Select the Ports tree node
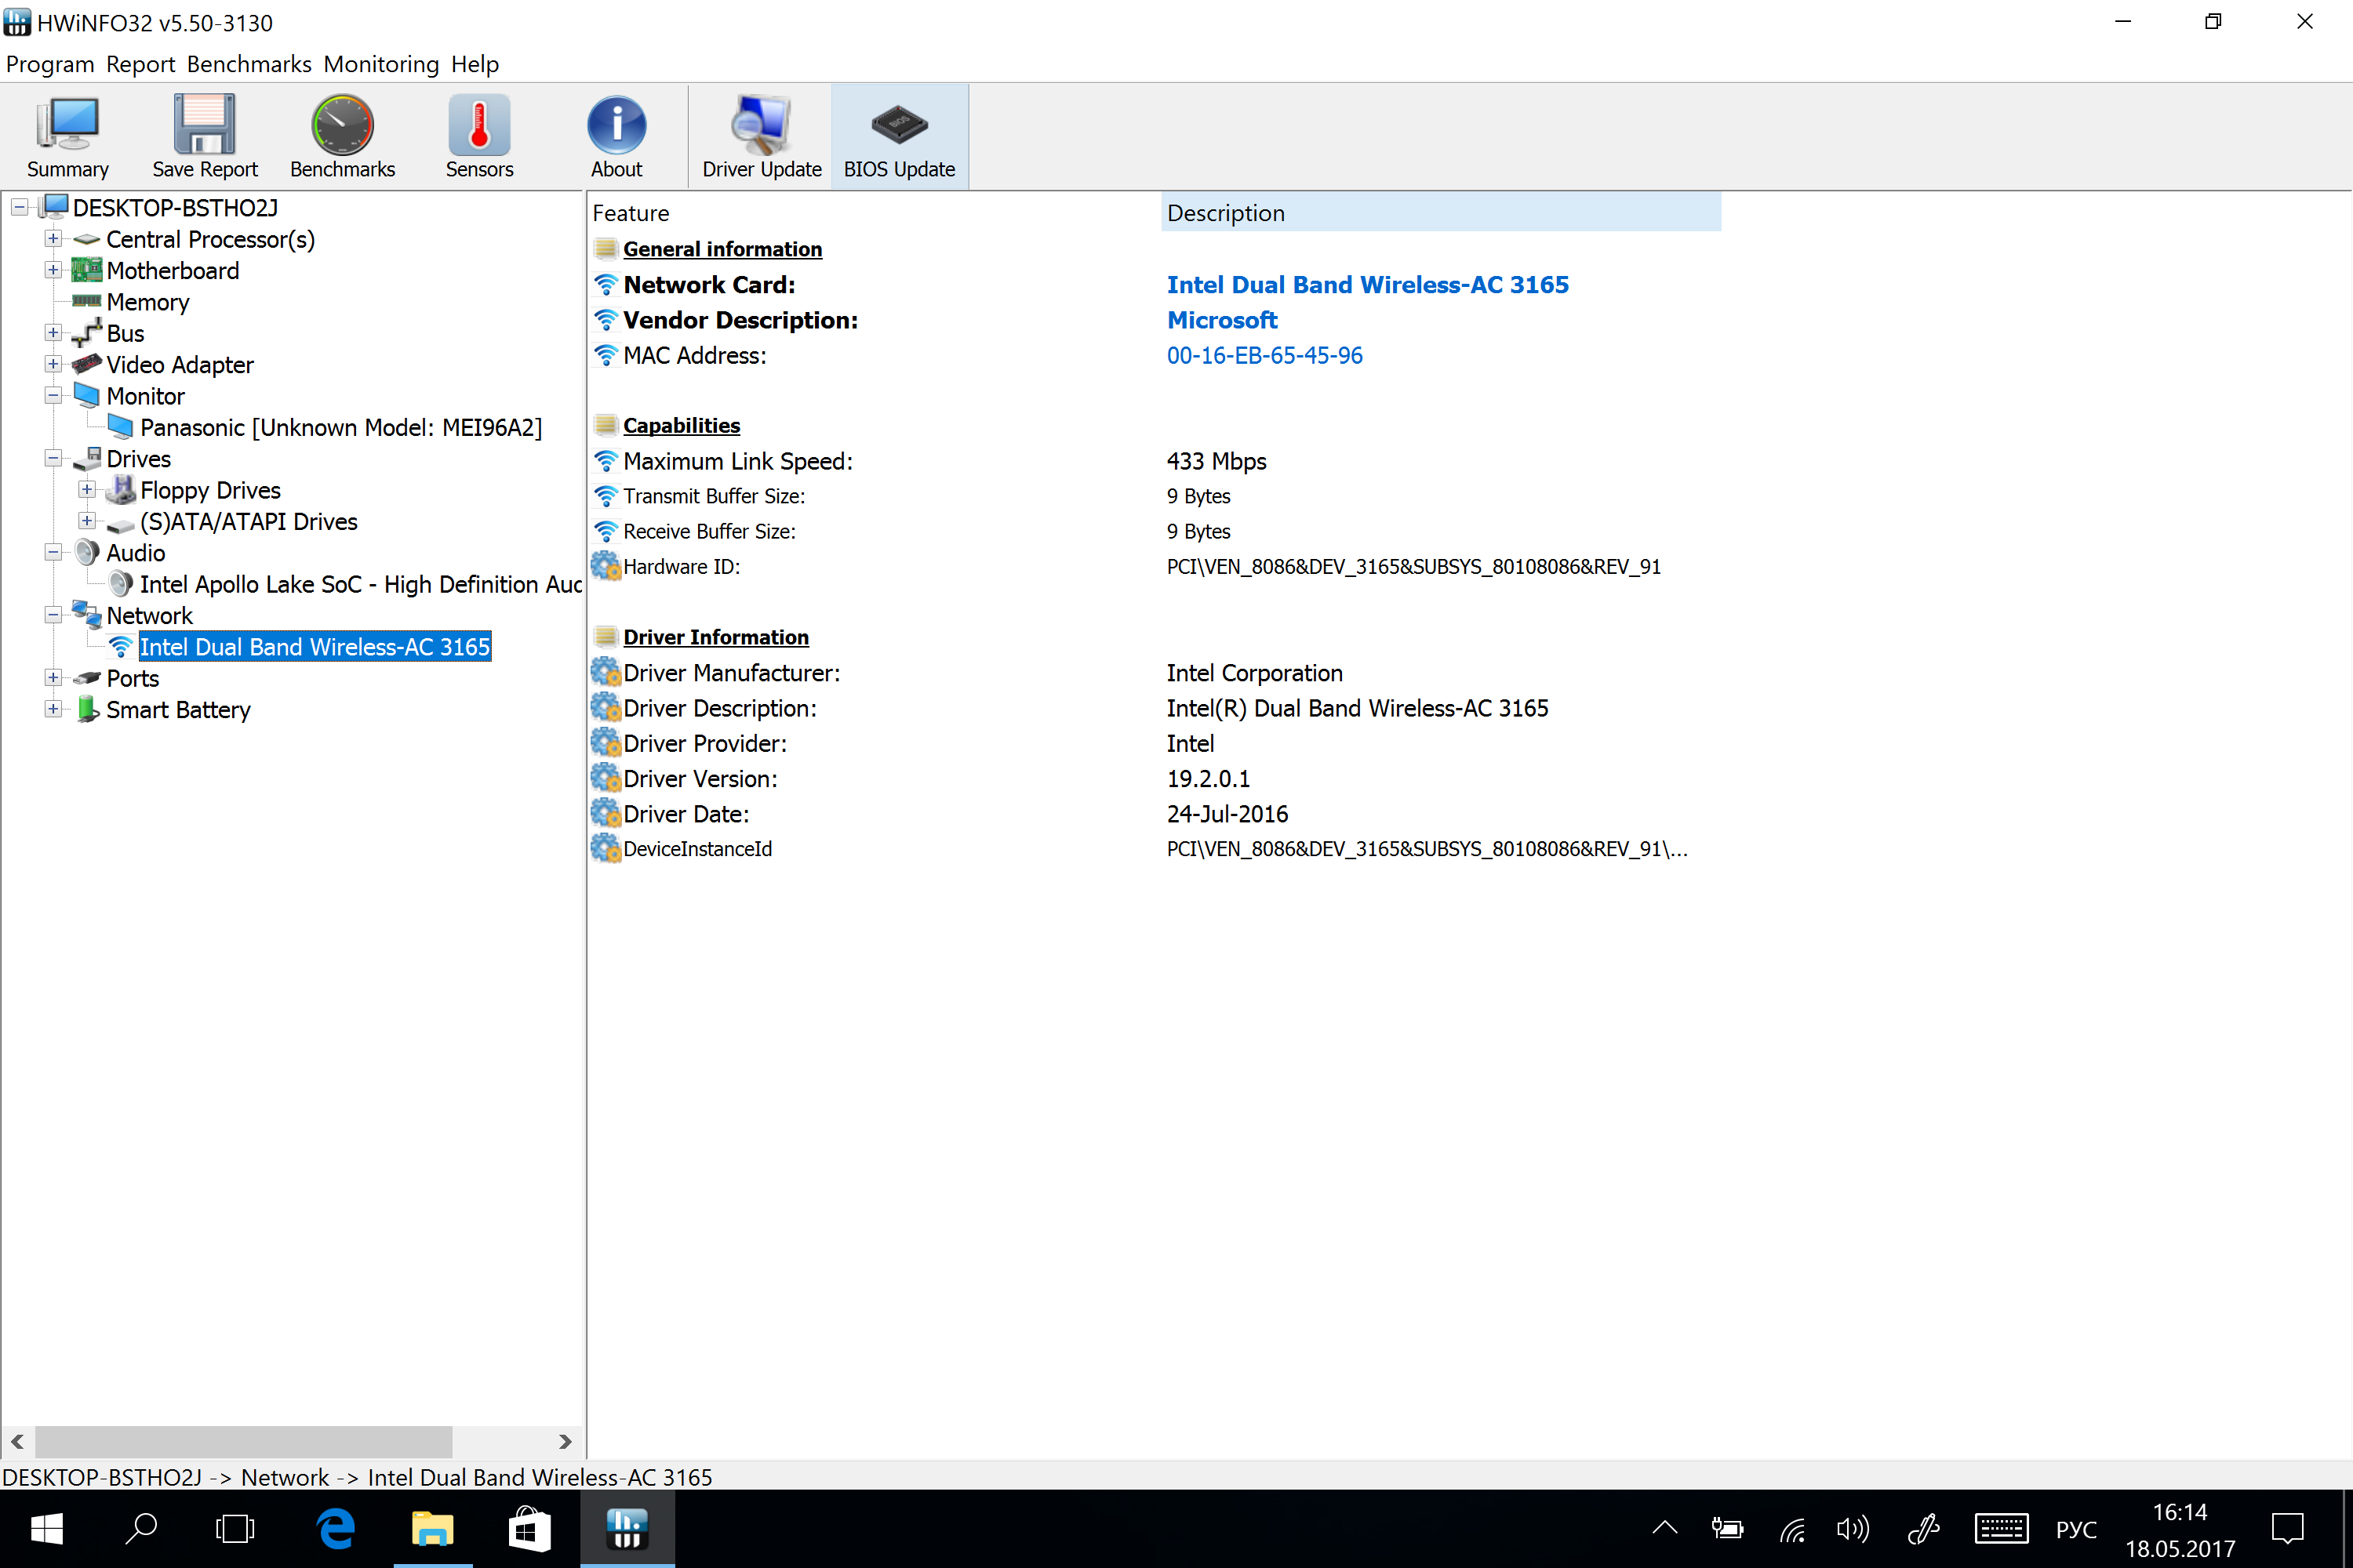 coord(132,678)
